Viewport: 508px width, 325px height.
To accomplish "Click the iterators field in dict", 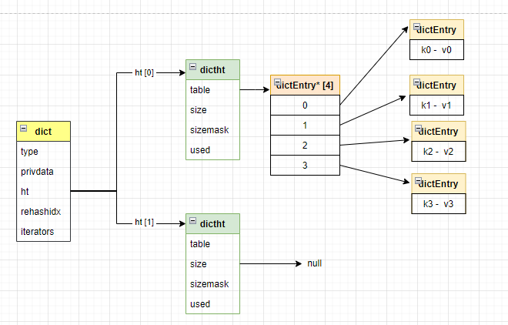I will coord(43,231).
